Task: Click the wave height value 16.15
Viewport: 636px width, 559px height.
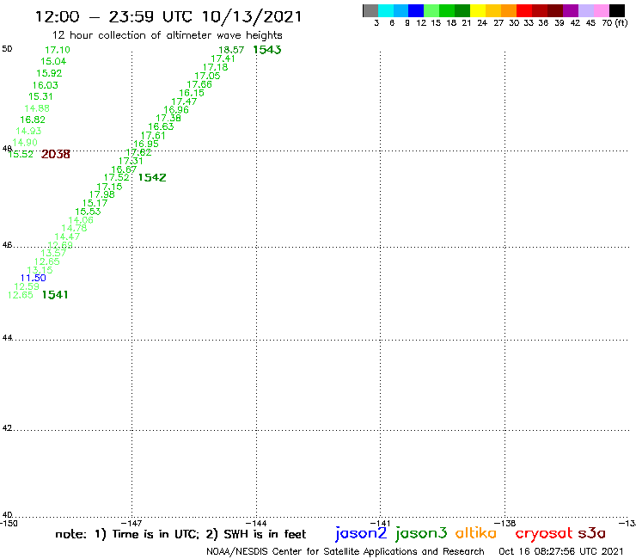Action: (x=192, y=93)
